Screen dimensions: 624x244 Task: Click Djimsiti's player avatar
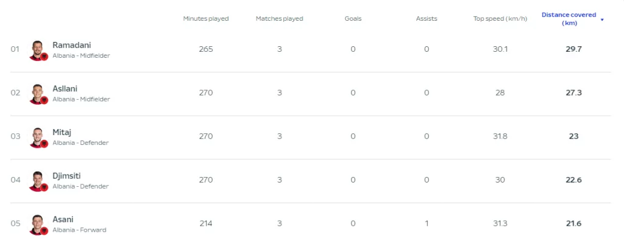[37, 180]
